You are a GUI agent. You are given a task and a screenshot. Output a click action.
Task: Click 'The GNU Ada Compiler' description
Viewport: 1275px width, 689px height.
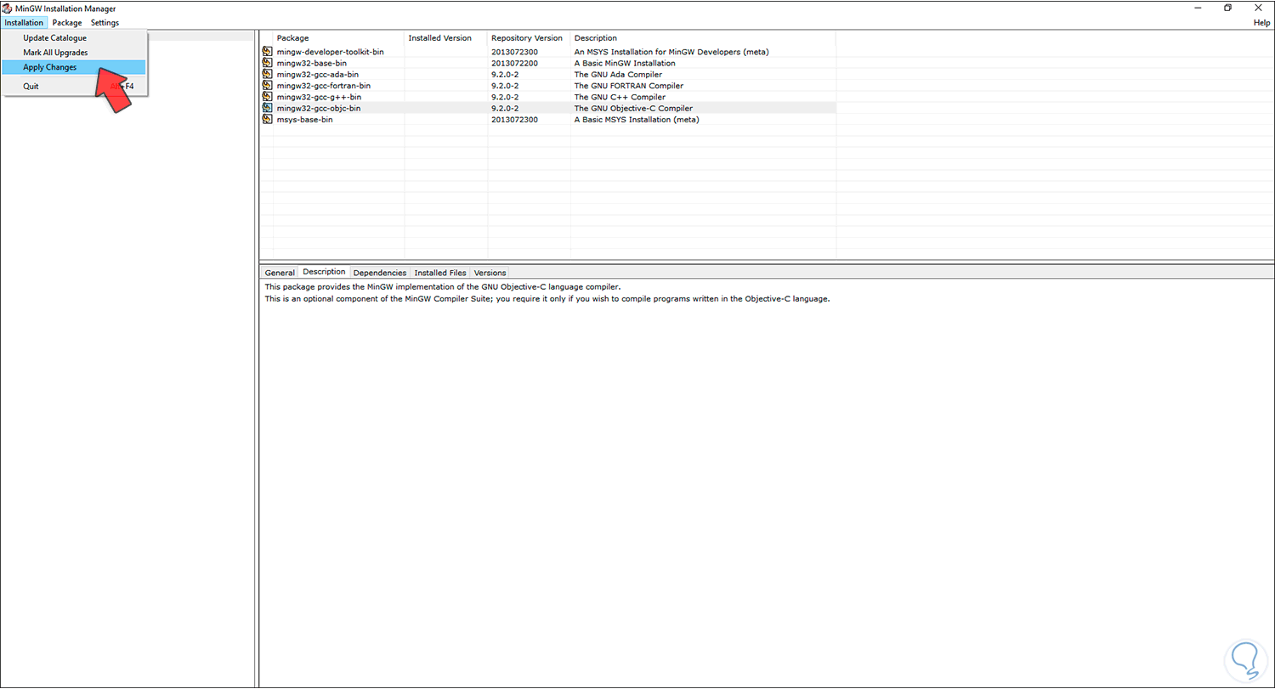(617, 74)
